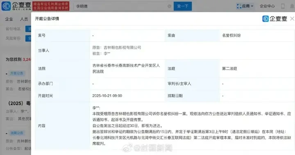Clear the search field with the X icon
The height and width of the screenshot is (155, 295).
coord(169,6)
